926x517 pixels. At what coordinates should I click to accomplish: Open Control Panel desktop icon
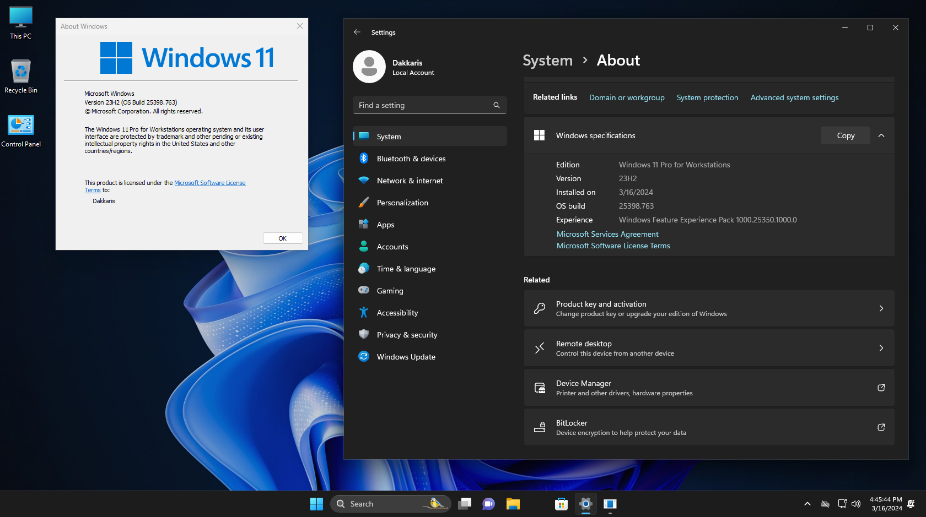pos(21,130)
